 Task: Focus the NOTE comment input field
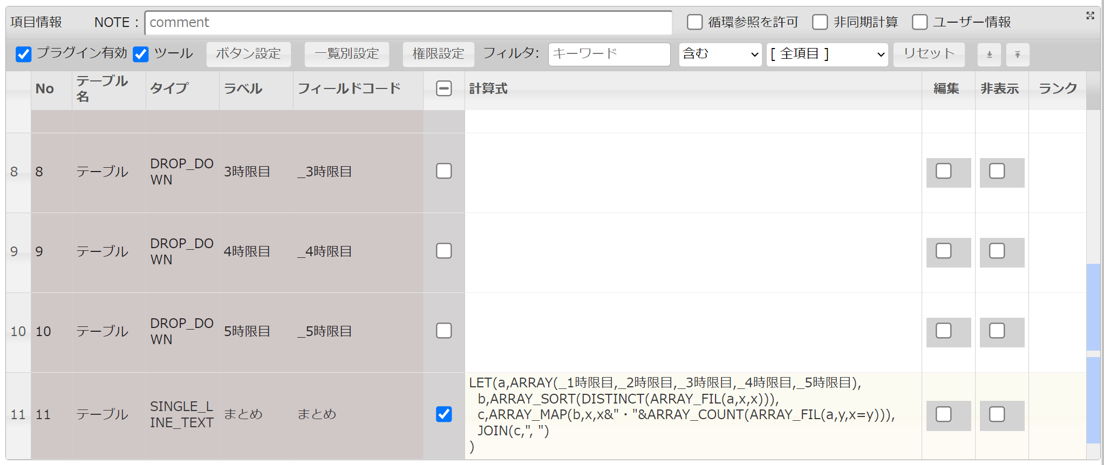click(408, 22)
